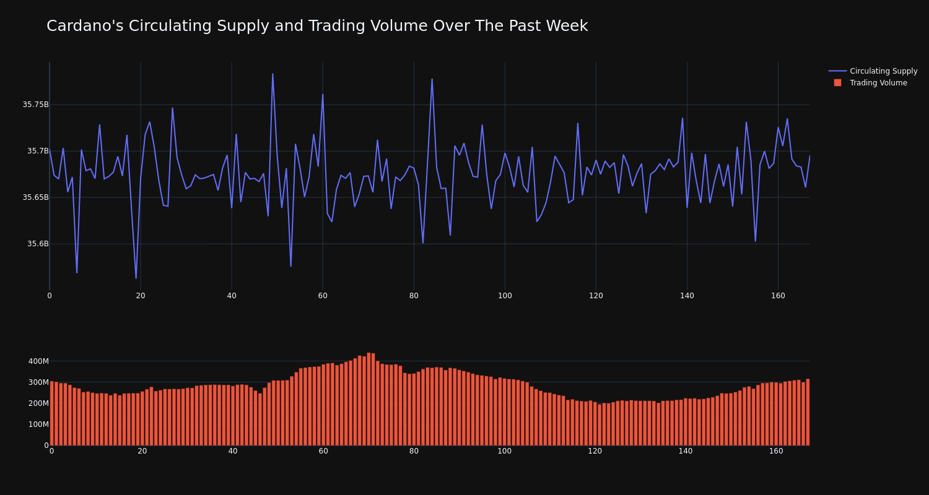Click x-axis label 100 on the line chart
The height and width of the screenshot is (495, 929).
[505, 296]
